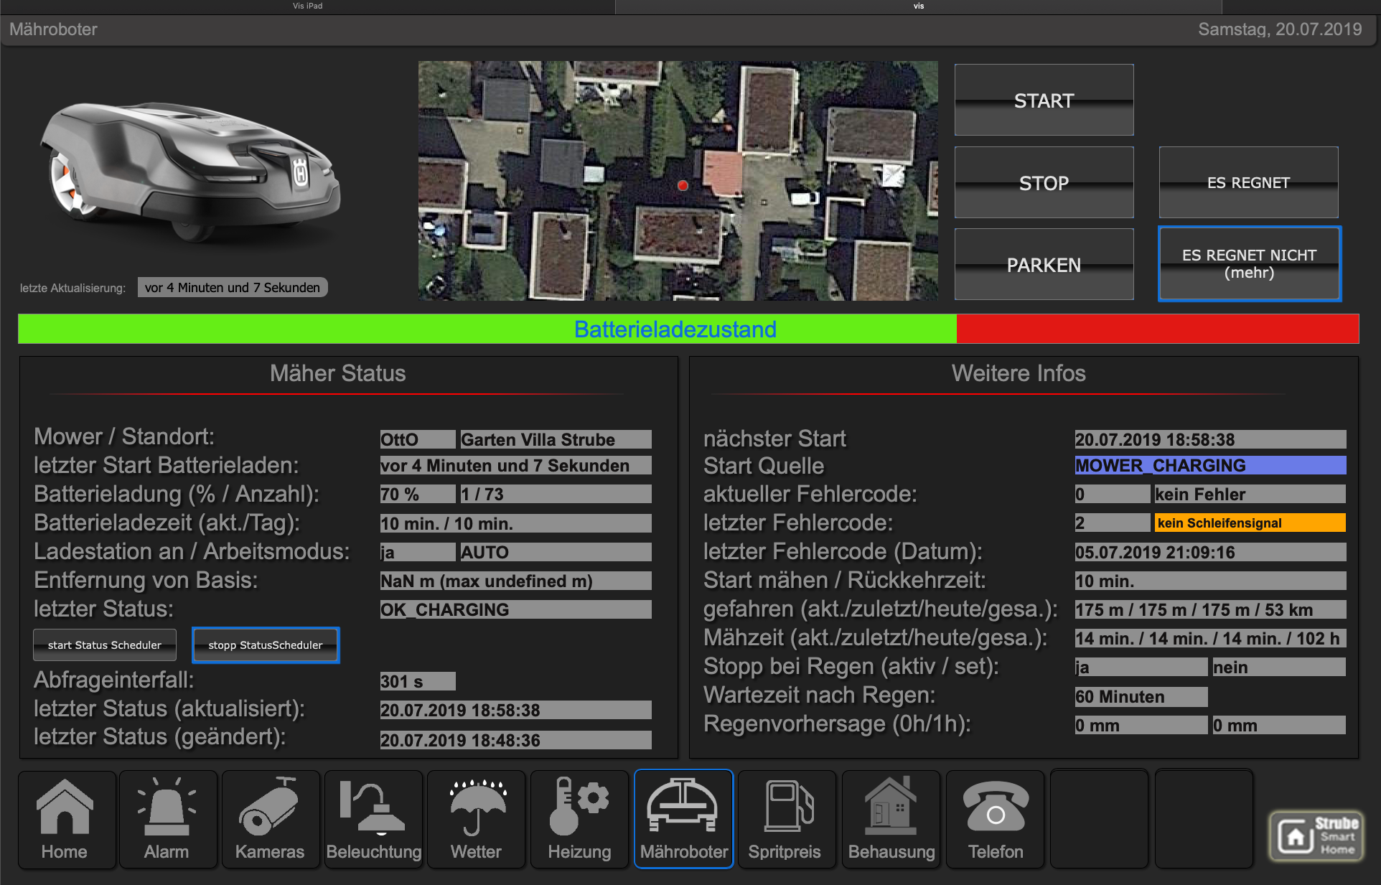Click the MOWER_CHARGING start source value
Viewport: 1381px width, 885px height.
pos(1210,465)
